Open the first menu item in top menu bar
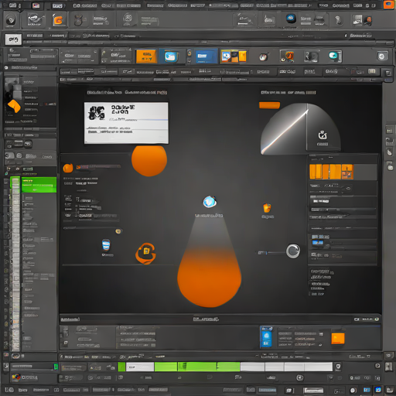 (12, 5)
